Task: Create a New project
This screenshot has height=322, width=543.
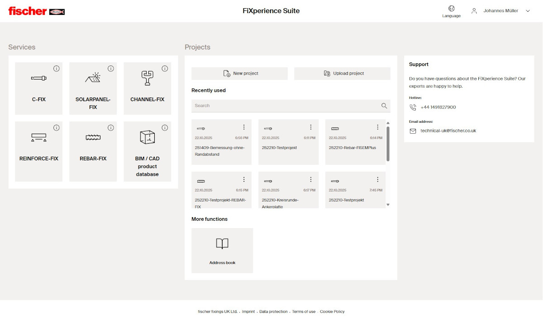Action: 239,74
